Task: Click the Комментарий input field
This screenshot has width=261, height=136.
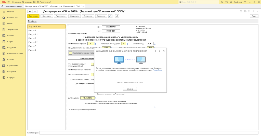Action: tap(149, 133)
